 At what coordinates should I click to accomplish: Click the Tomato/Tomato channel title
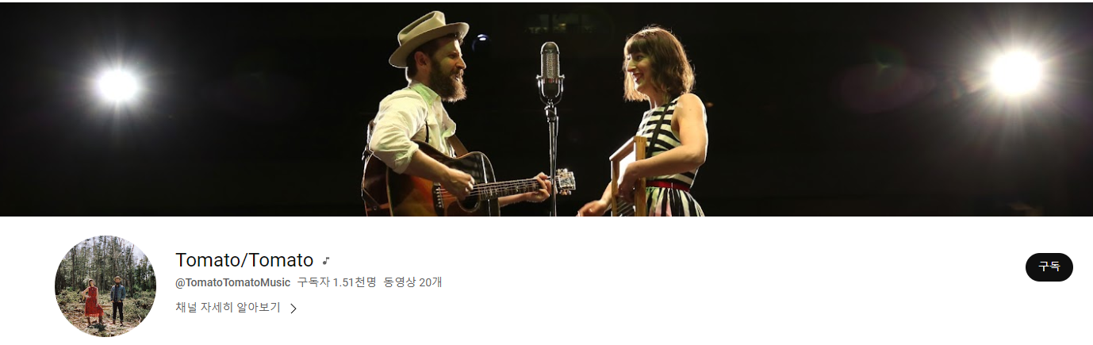244,260
